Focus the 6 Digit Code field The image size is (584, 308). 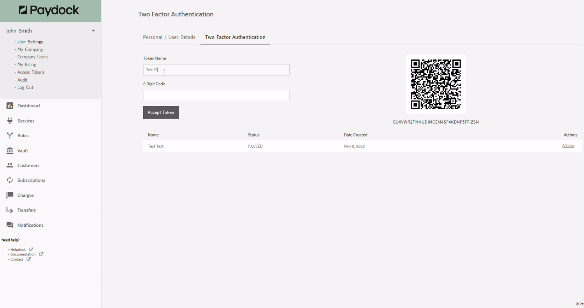coord(216,96)
